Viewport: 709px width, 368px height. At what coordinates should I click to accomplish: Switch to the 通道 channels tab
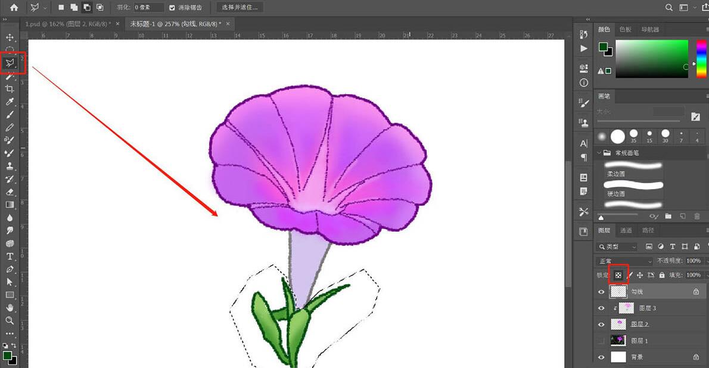tap(626, 230)
